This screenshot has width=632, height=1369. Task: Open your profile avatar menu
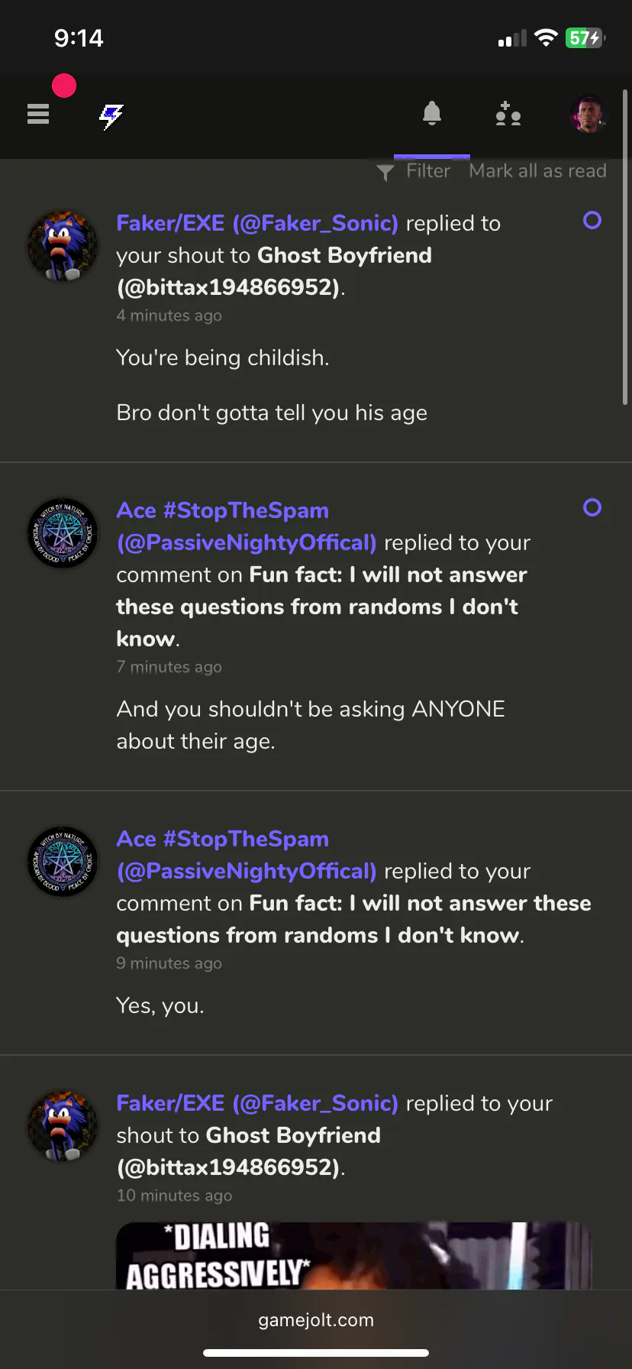click(588, 114)
